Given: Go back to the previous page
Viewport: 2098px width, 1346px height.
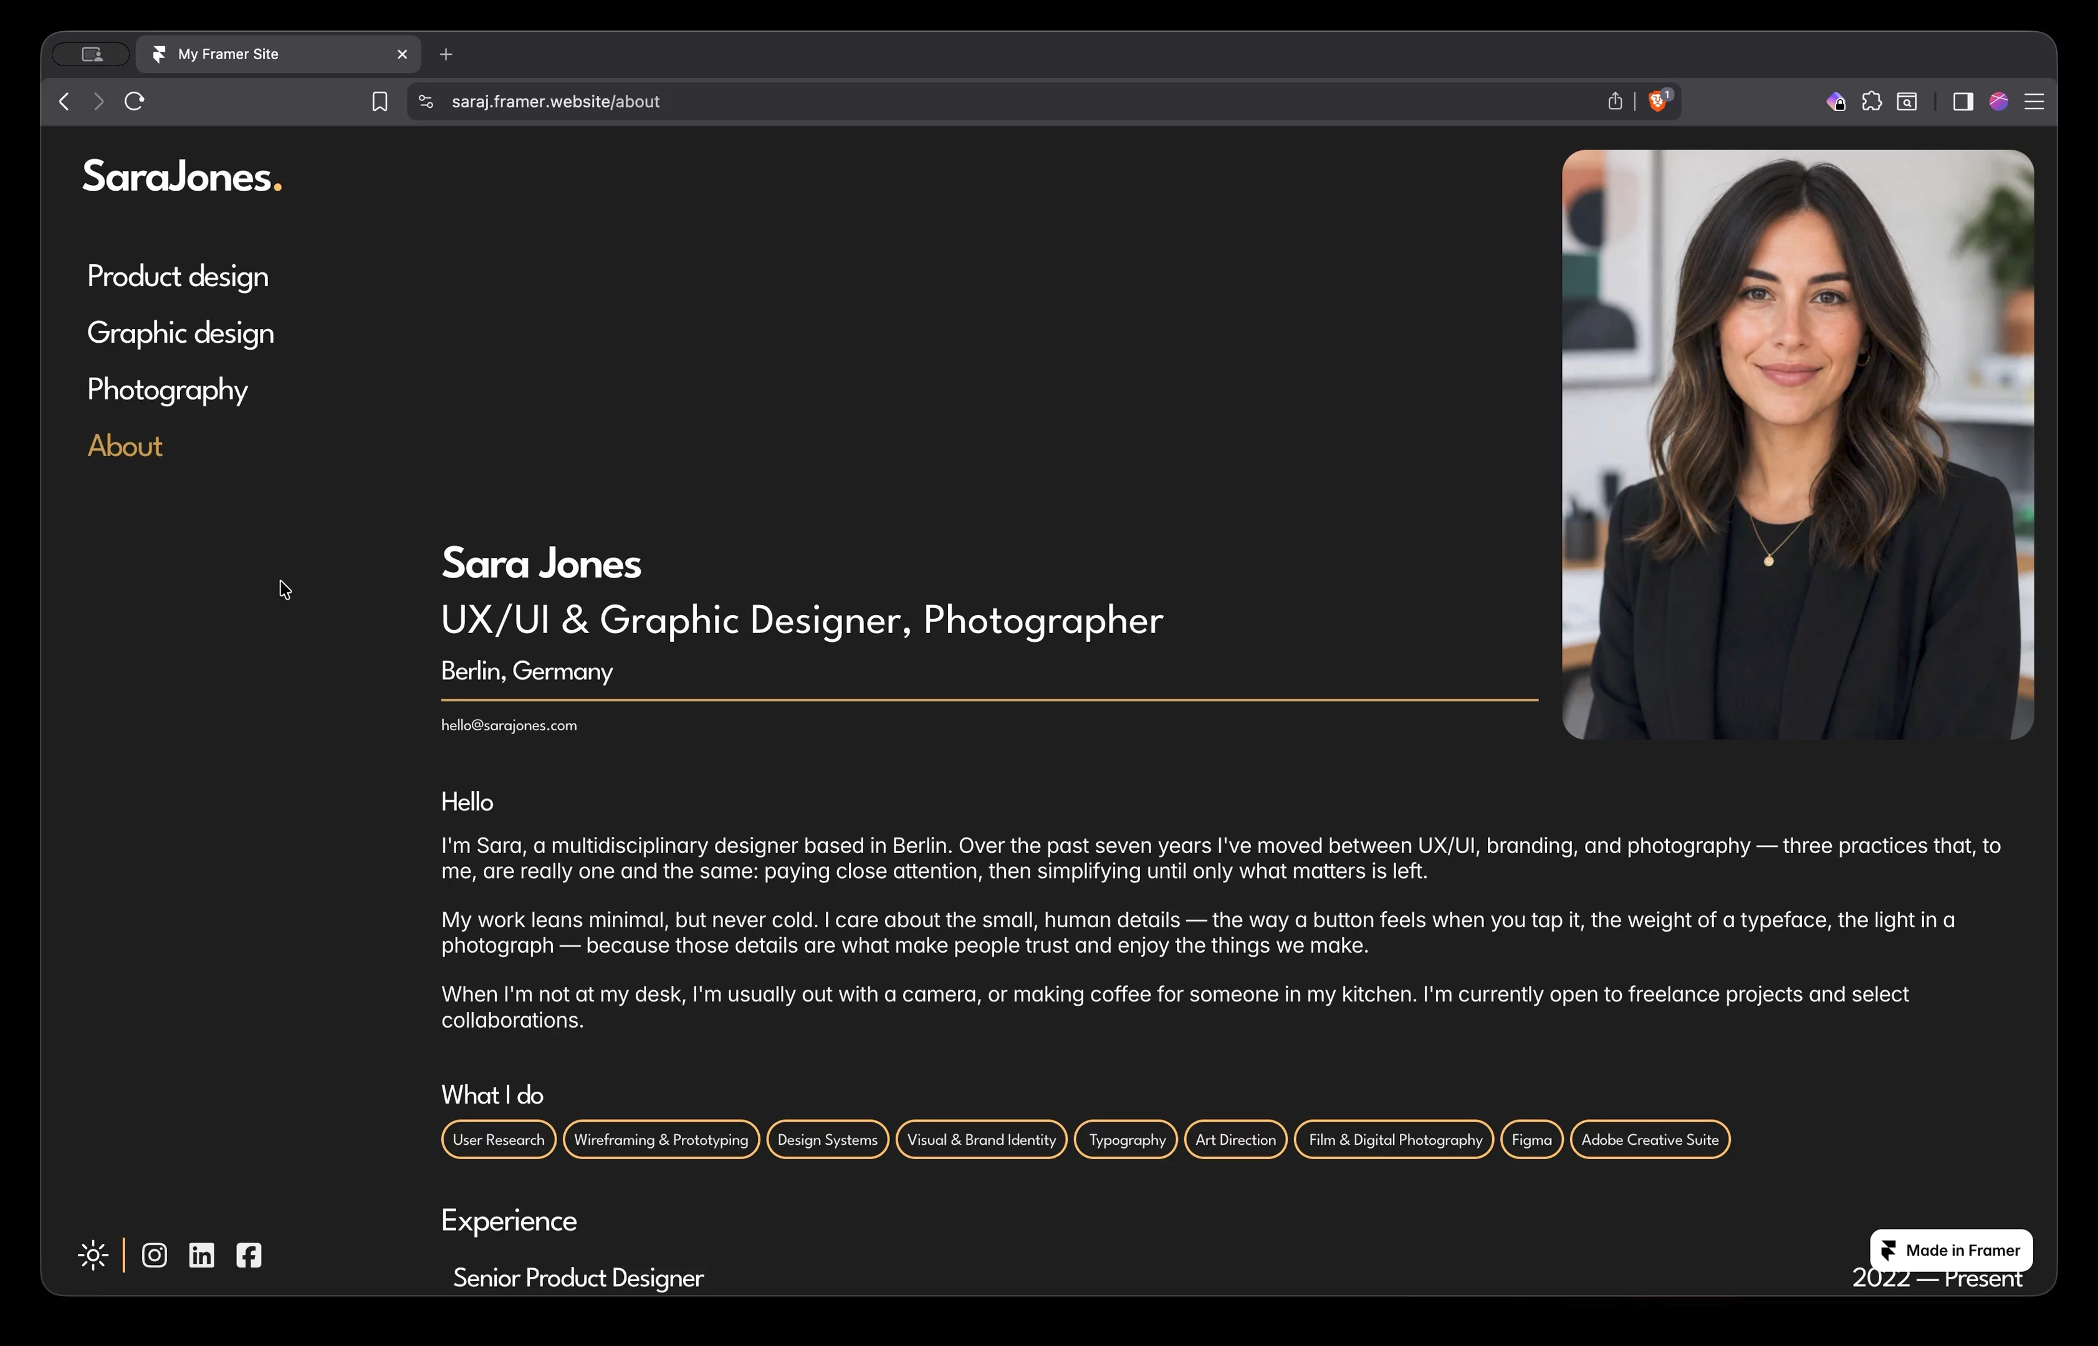Looking at the screenshot, I should click(x=64, y=102).
